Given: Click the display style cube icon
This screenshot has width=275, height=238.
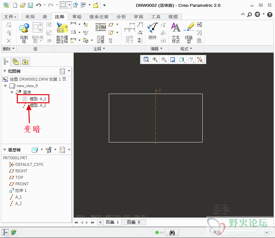Looking at the screenshot, I should click(181, 60).
